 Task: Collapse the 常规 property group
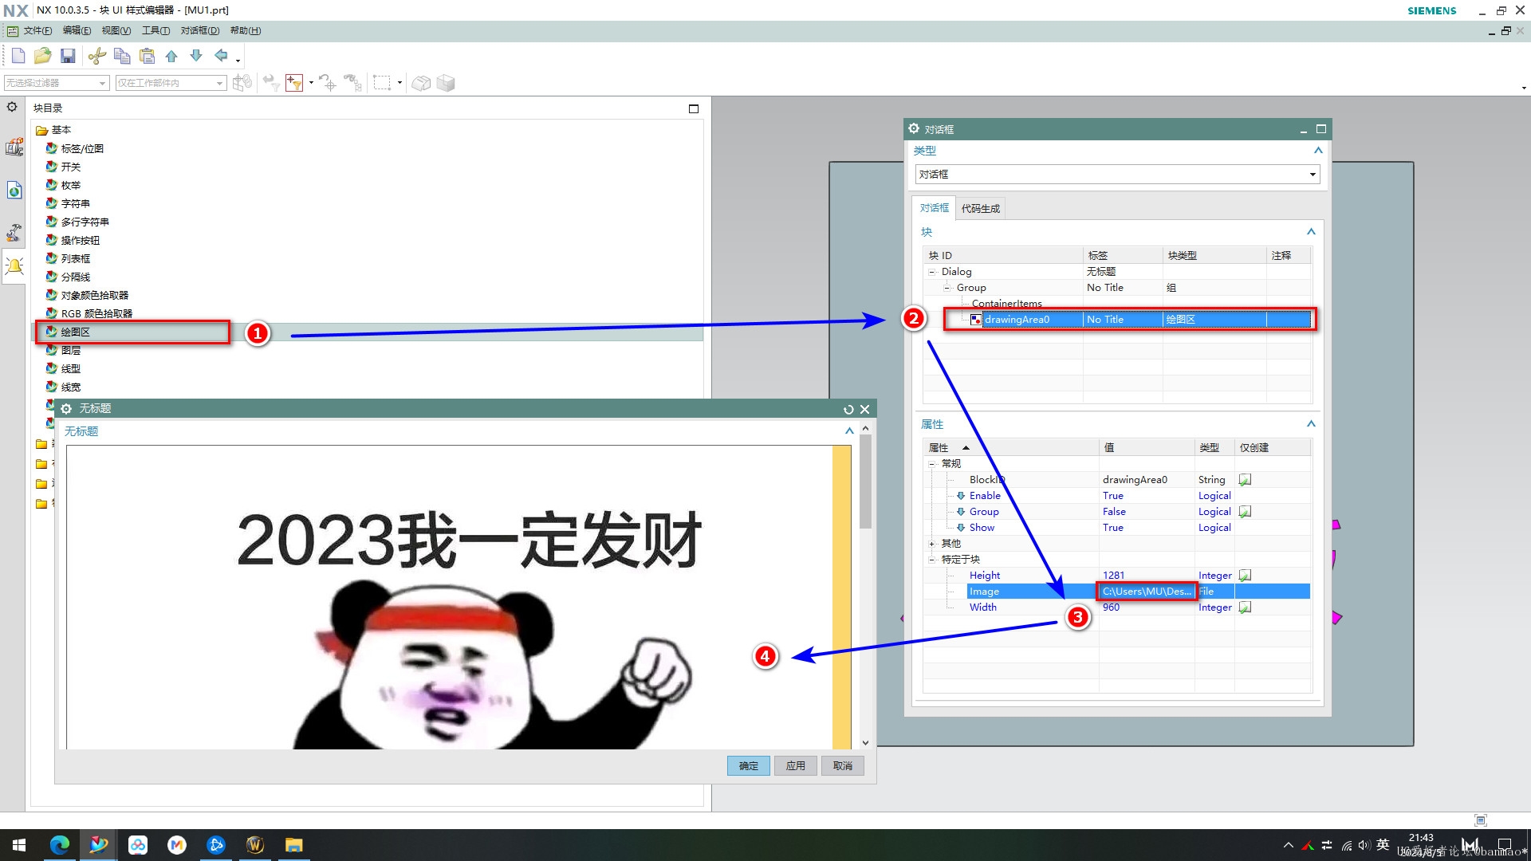931,464
